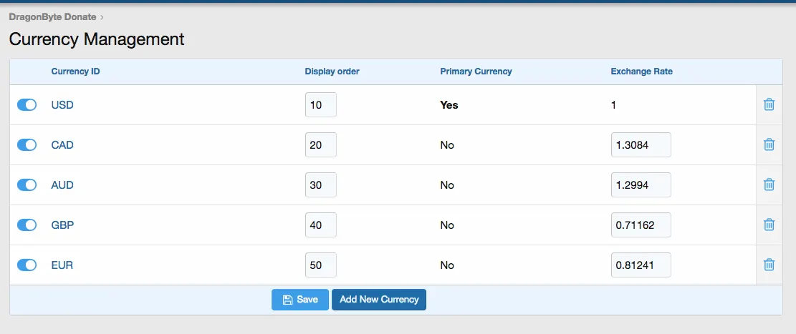Click the CAD row trash icon

pyautogui.click(x=769, y=144)
